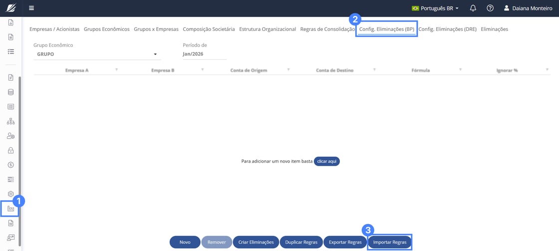559x251 pixels.
Task: Open the help question mark icon
Action: 490,8
